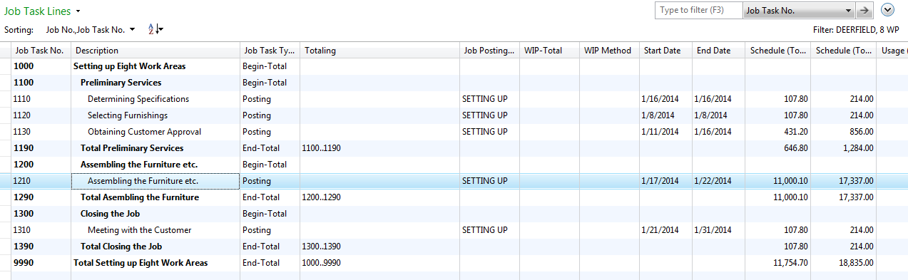Expand the filter pane chevron button

[888, 10]
